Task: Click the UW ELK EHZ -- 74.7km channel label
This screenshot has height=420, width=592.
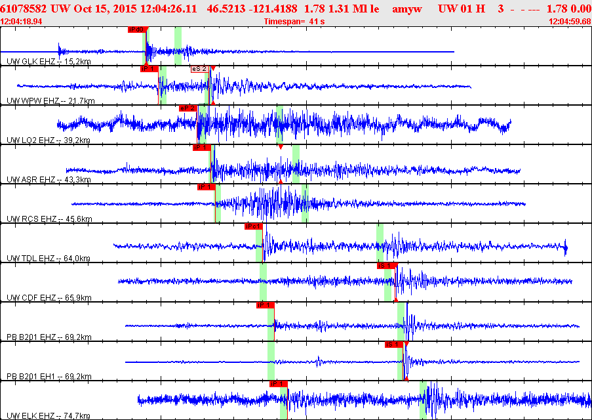Action: [49, 416]
